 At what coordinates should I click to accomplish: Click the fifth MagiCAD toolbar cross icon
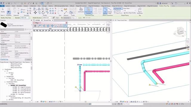[52, 26]
